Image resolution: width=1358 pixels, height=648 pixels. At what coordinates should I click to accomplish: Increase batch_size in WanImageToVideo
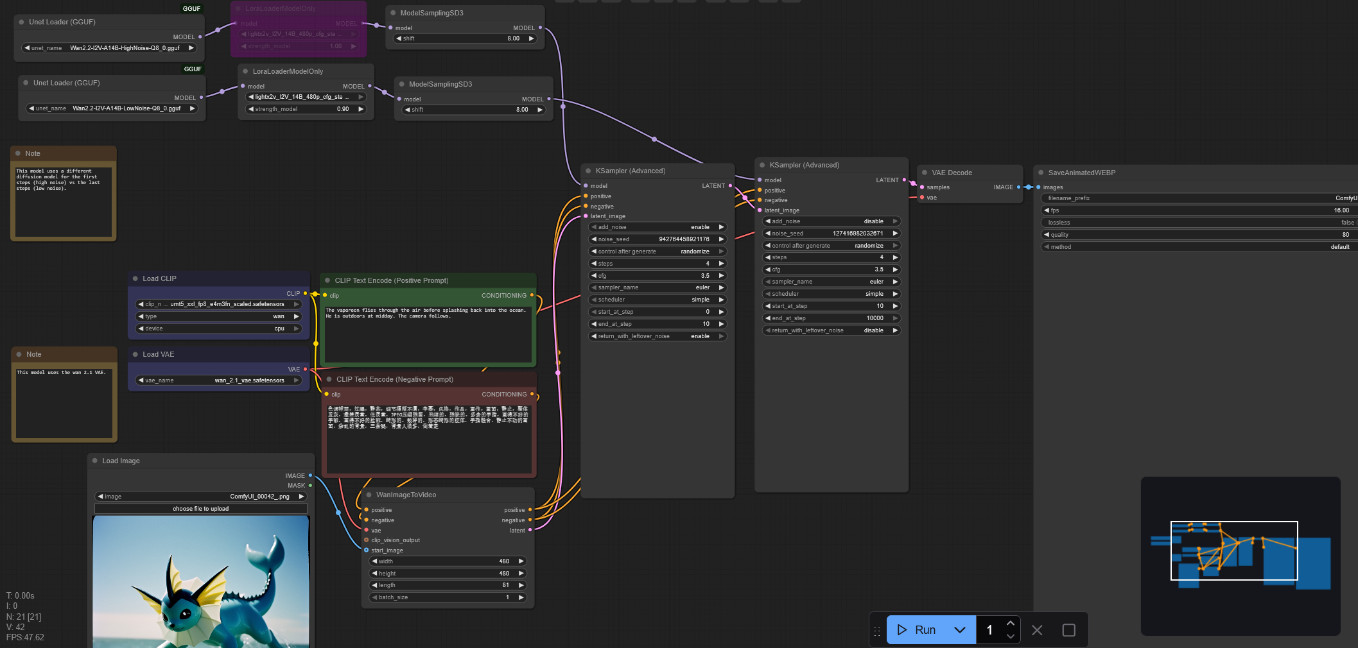tap(521, 597)
